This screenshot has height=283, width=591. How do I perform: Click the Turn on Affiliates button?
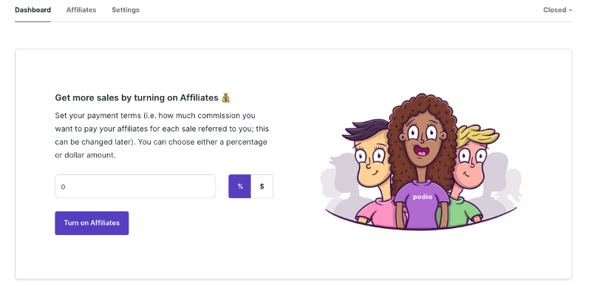92,223
